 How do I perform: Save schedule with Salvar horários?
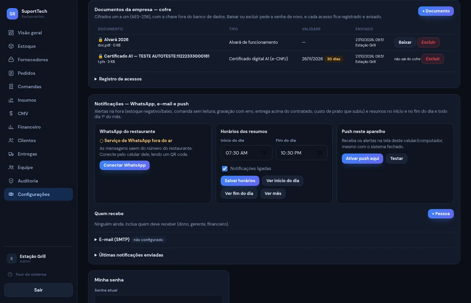tap(240, 181)
